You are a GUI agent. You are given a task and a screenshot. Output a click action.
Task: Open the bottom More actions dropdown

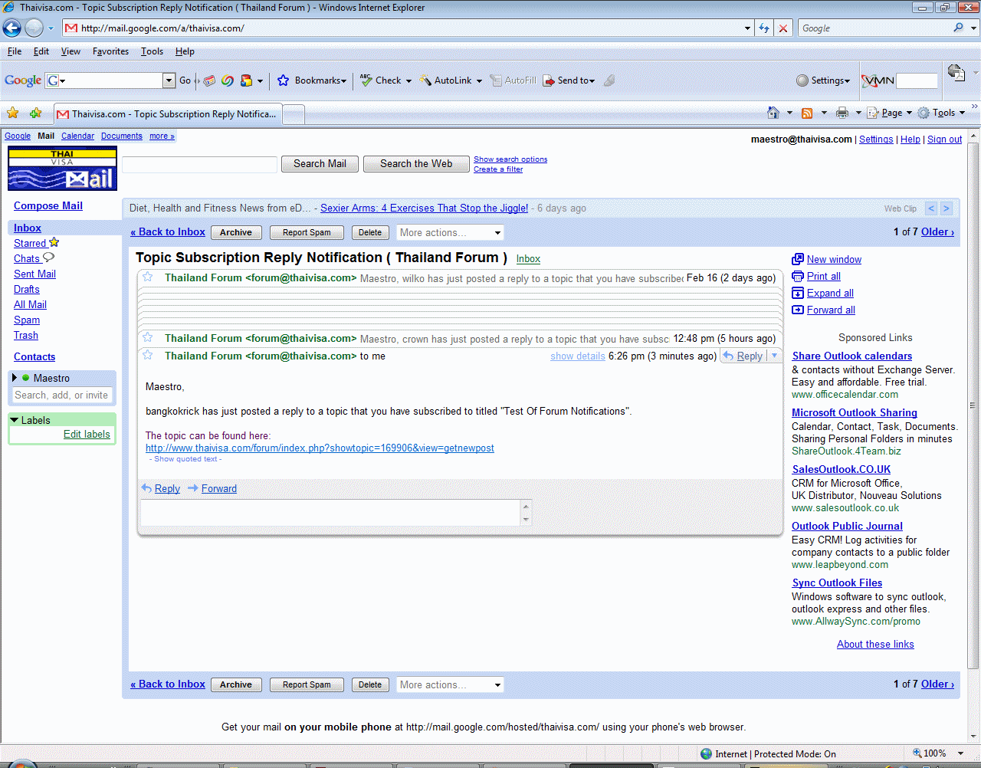click(450, 684)
